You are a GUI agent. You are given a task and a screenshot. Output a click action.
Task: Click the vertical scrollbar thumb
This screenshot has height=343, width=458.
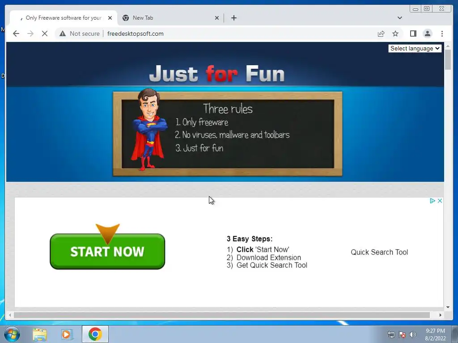tap(448, 60)
